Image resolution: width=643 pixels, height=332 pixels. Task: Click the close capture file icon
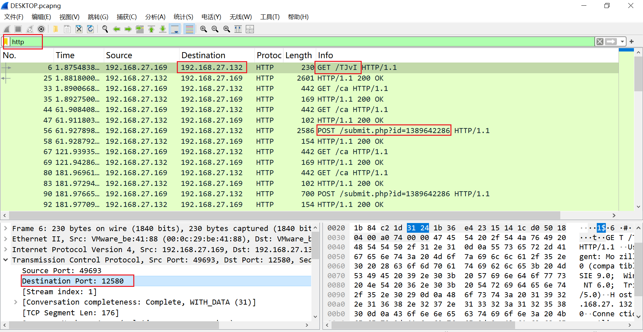79,29
